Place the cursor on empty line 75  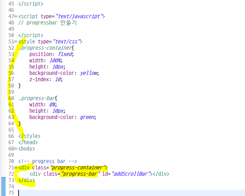pos(131,193)
